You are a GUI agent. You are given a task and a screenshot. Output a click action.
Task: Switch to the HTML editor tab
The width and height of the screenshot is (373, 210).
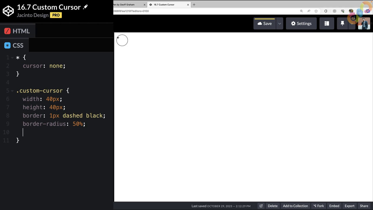17,31
